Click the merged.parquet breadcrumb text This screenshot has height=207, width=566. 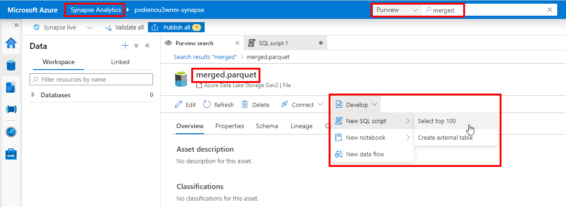[x=268, y=57]
